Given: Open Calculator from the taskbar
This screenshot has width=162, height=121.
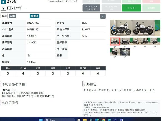Looking at the screenshot, I should [91, 120].
